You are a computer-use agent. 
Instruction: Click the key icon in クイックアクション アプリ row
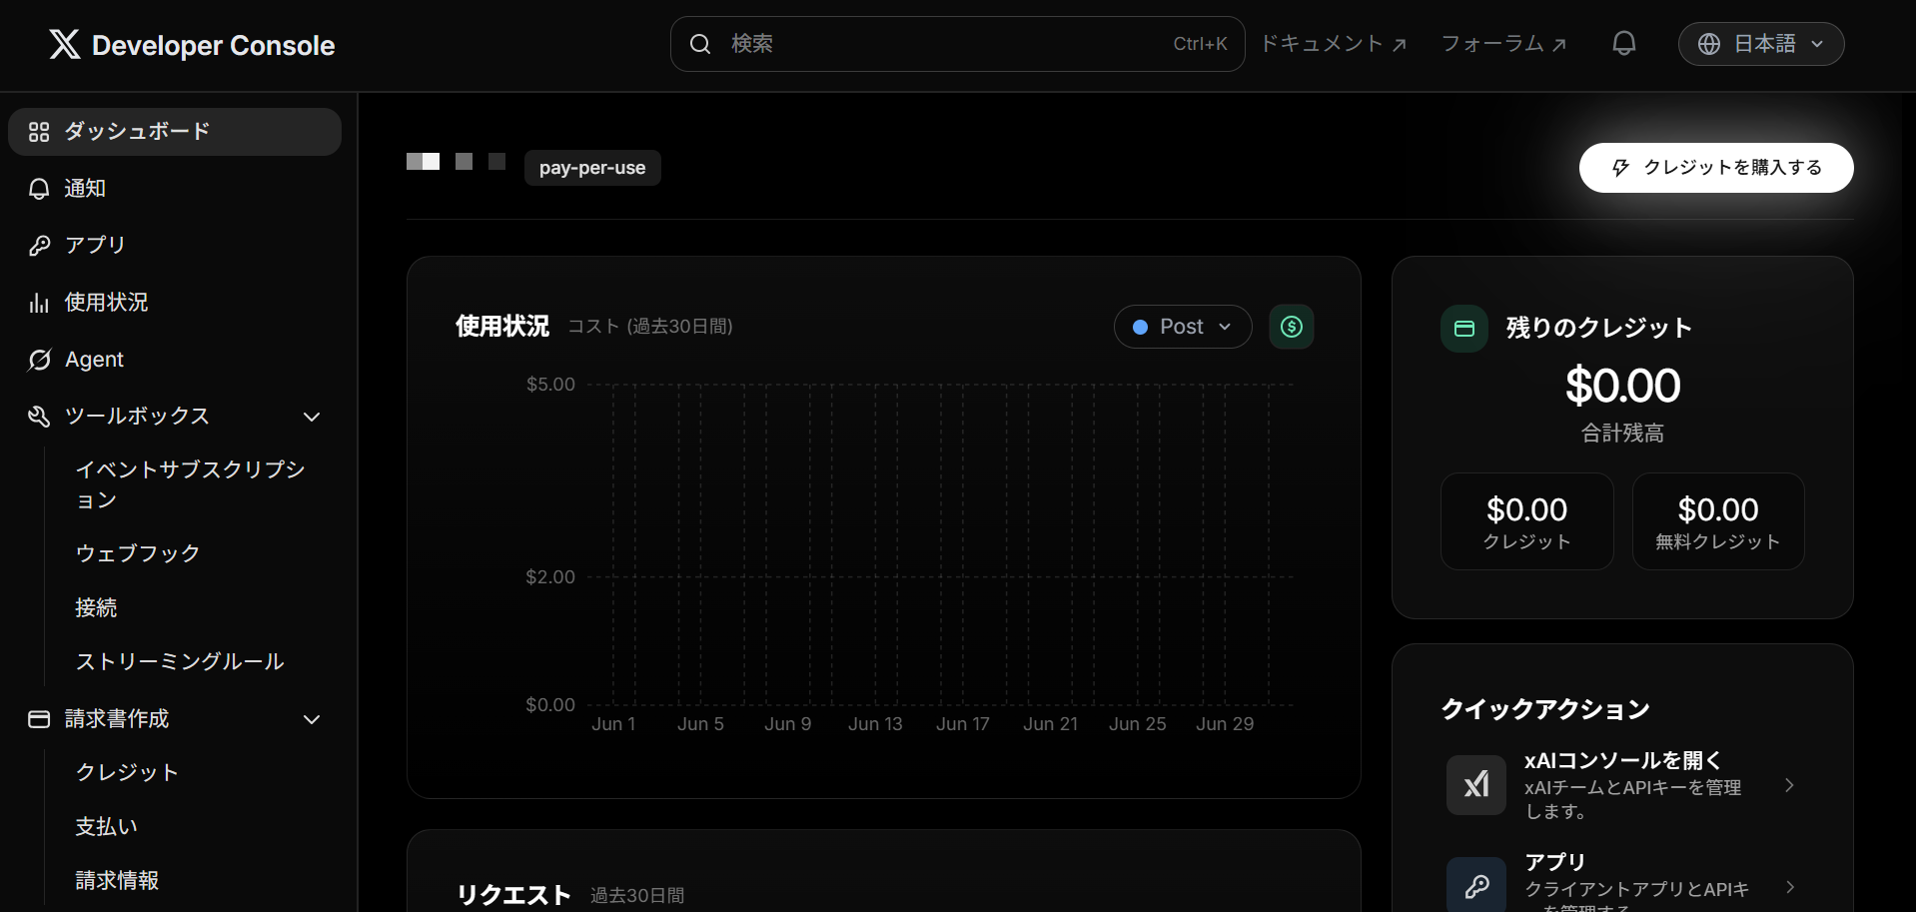click(x=1476, y=885)
